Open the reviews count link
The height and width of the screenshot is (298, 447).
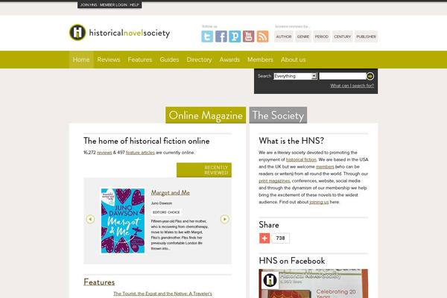(x=104, y=153)
